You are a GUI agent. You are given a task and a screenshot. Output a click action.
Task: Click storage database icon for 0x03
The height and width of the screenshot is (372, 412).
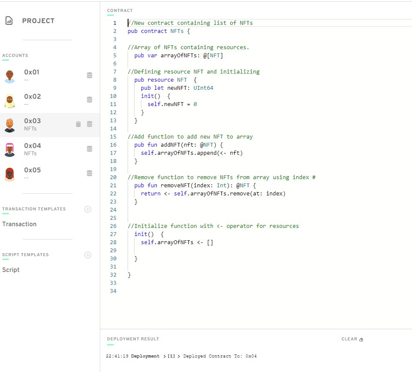(x=90, y=124)
